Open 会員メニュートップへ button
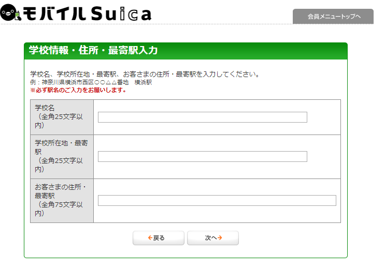The image size is (385, 268). pos(333,17)
